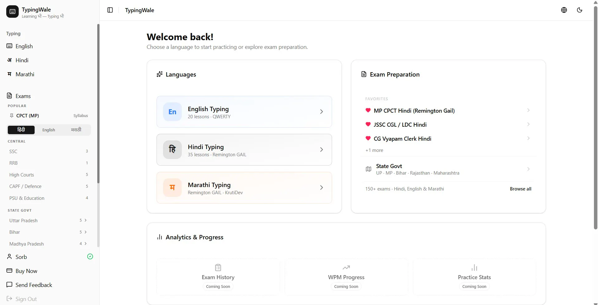This screenshot has width=598, height=305.
Task: Open the RRB exam category
Action: 49,163
